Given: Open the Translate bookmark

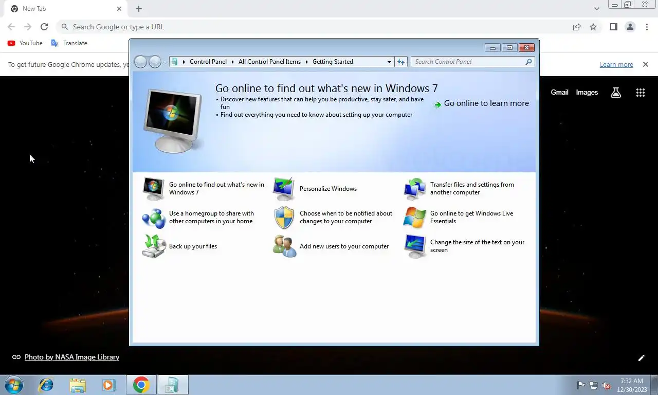Looking at the screenshot, I should coord(69,43).
